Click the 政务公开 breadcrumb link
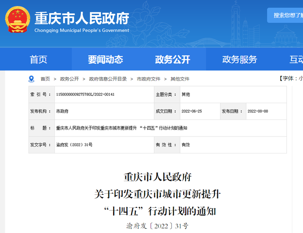303x233 pixels. 70,79
